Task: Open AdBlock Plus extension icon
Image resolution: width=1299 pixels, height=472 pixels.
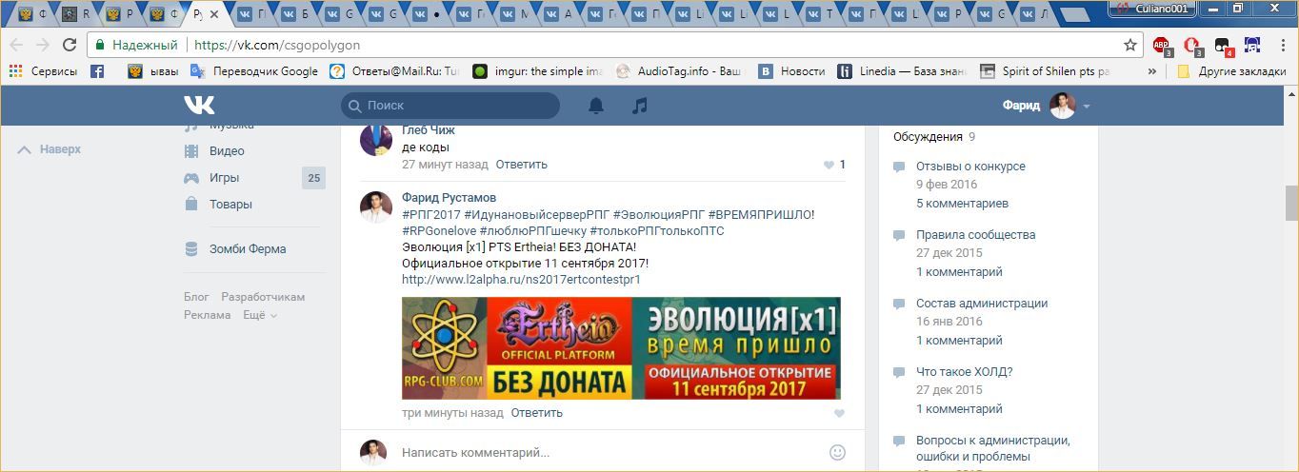Action: (1163, 45)
